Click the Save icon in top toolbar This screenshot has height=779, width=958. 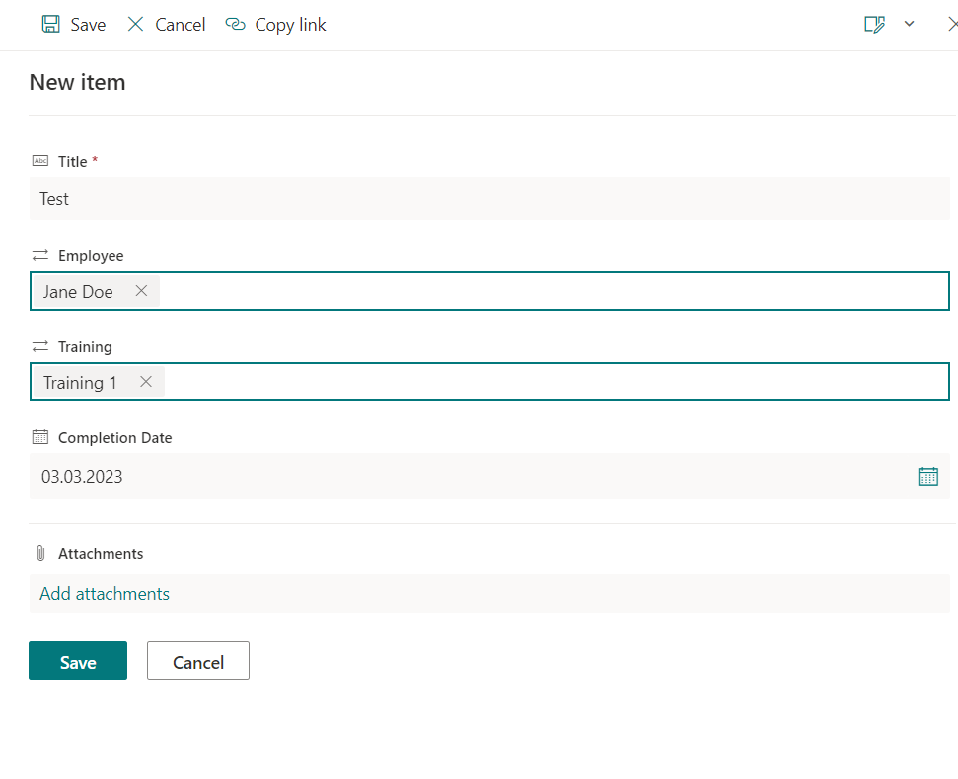tap(50, 24)
